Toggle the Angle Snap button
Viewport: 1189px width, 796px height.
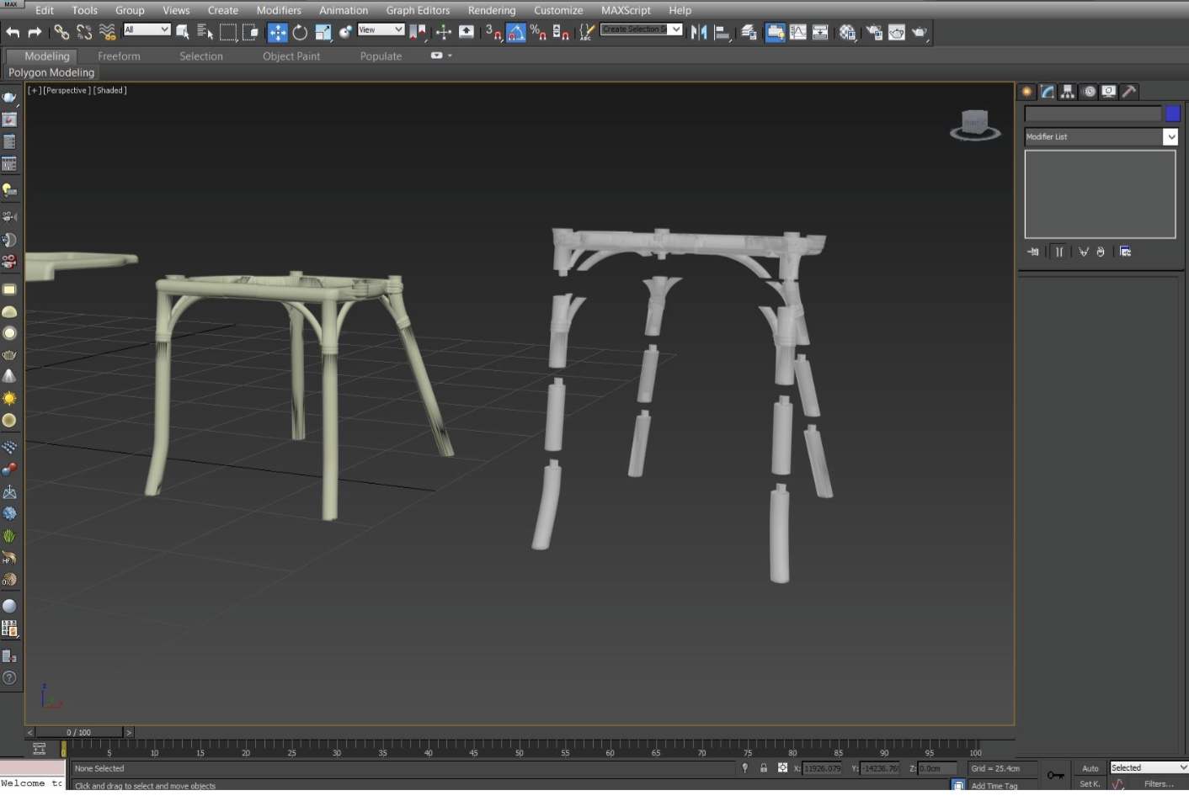click(516, 33)
